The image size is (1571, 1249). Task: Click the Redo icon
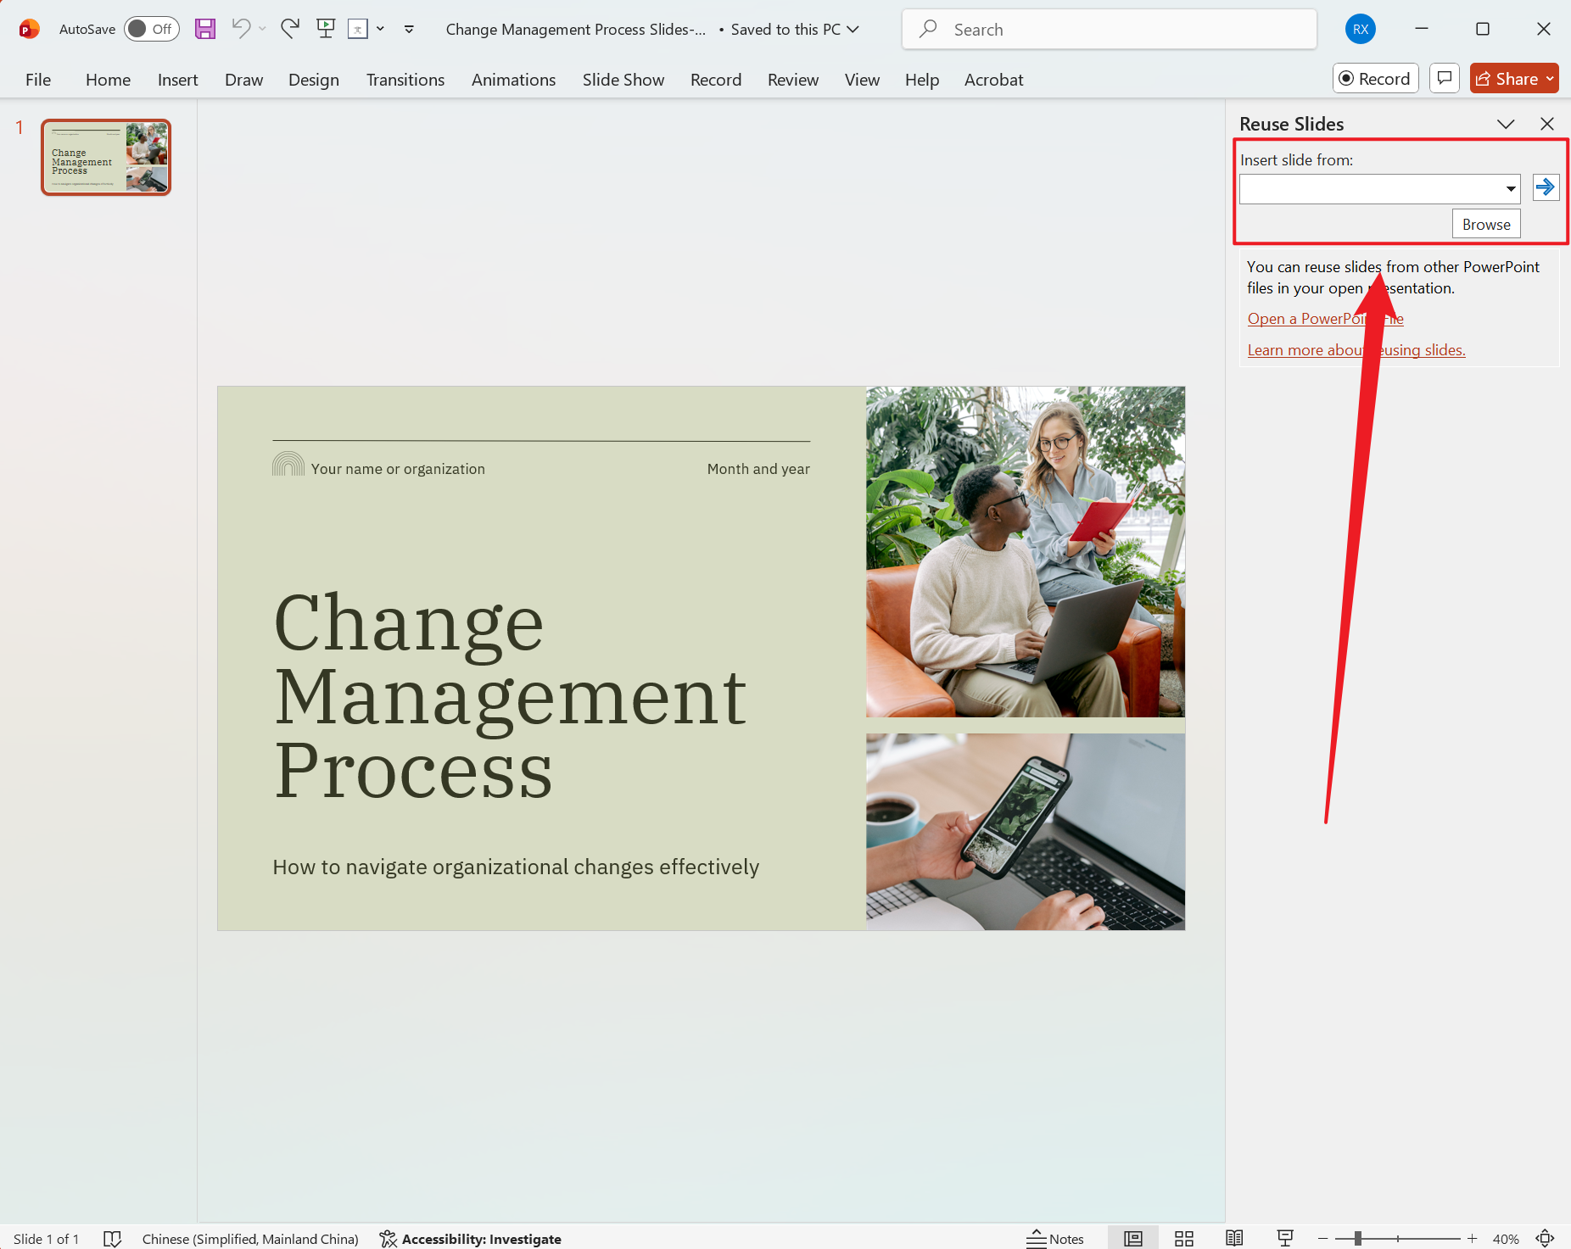pyautogui.click(x=289, y=28)
